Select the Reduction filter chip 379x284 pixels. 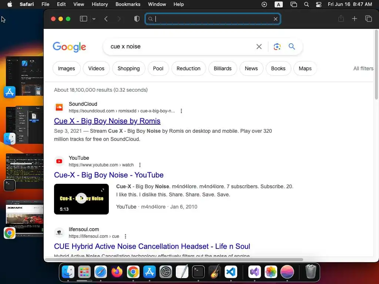point(188,68)
